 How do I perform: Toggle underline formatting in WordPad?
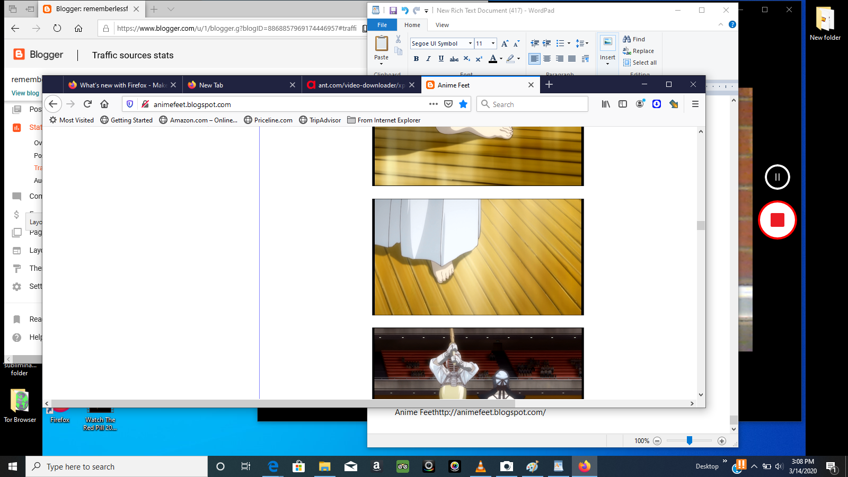tap(441, 59)
